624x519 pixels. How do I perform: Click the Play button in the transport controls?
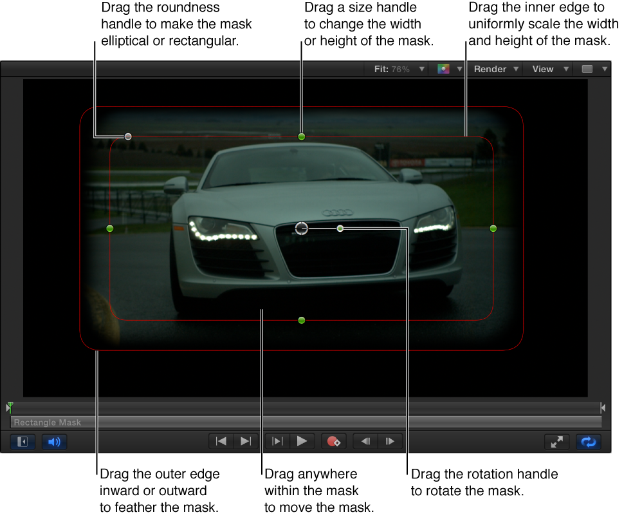(x=303, y=441)
